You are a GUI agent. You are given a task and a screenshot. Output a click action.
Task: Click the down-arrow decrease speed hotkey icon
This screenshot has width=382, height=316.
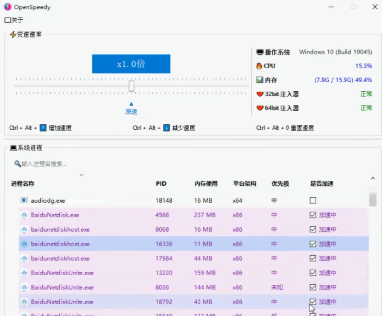pos(167,128)
